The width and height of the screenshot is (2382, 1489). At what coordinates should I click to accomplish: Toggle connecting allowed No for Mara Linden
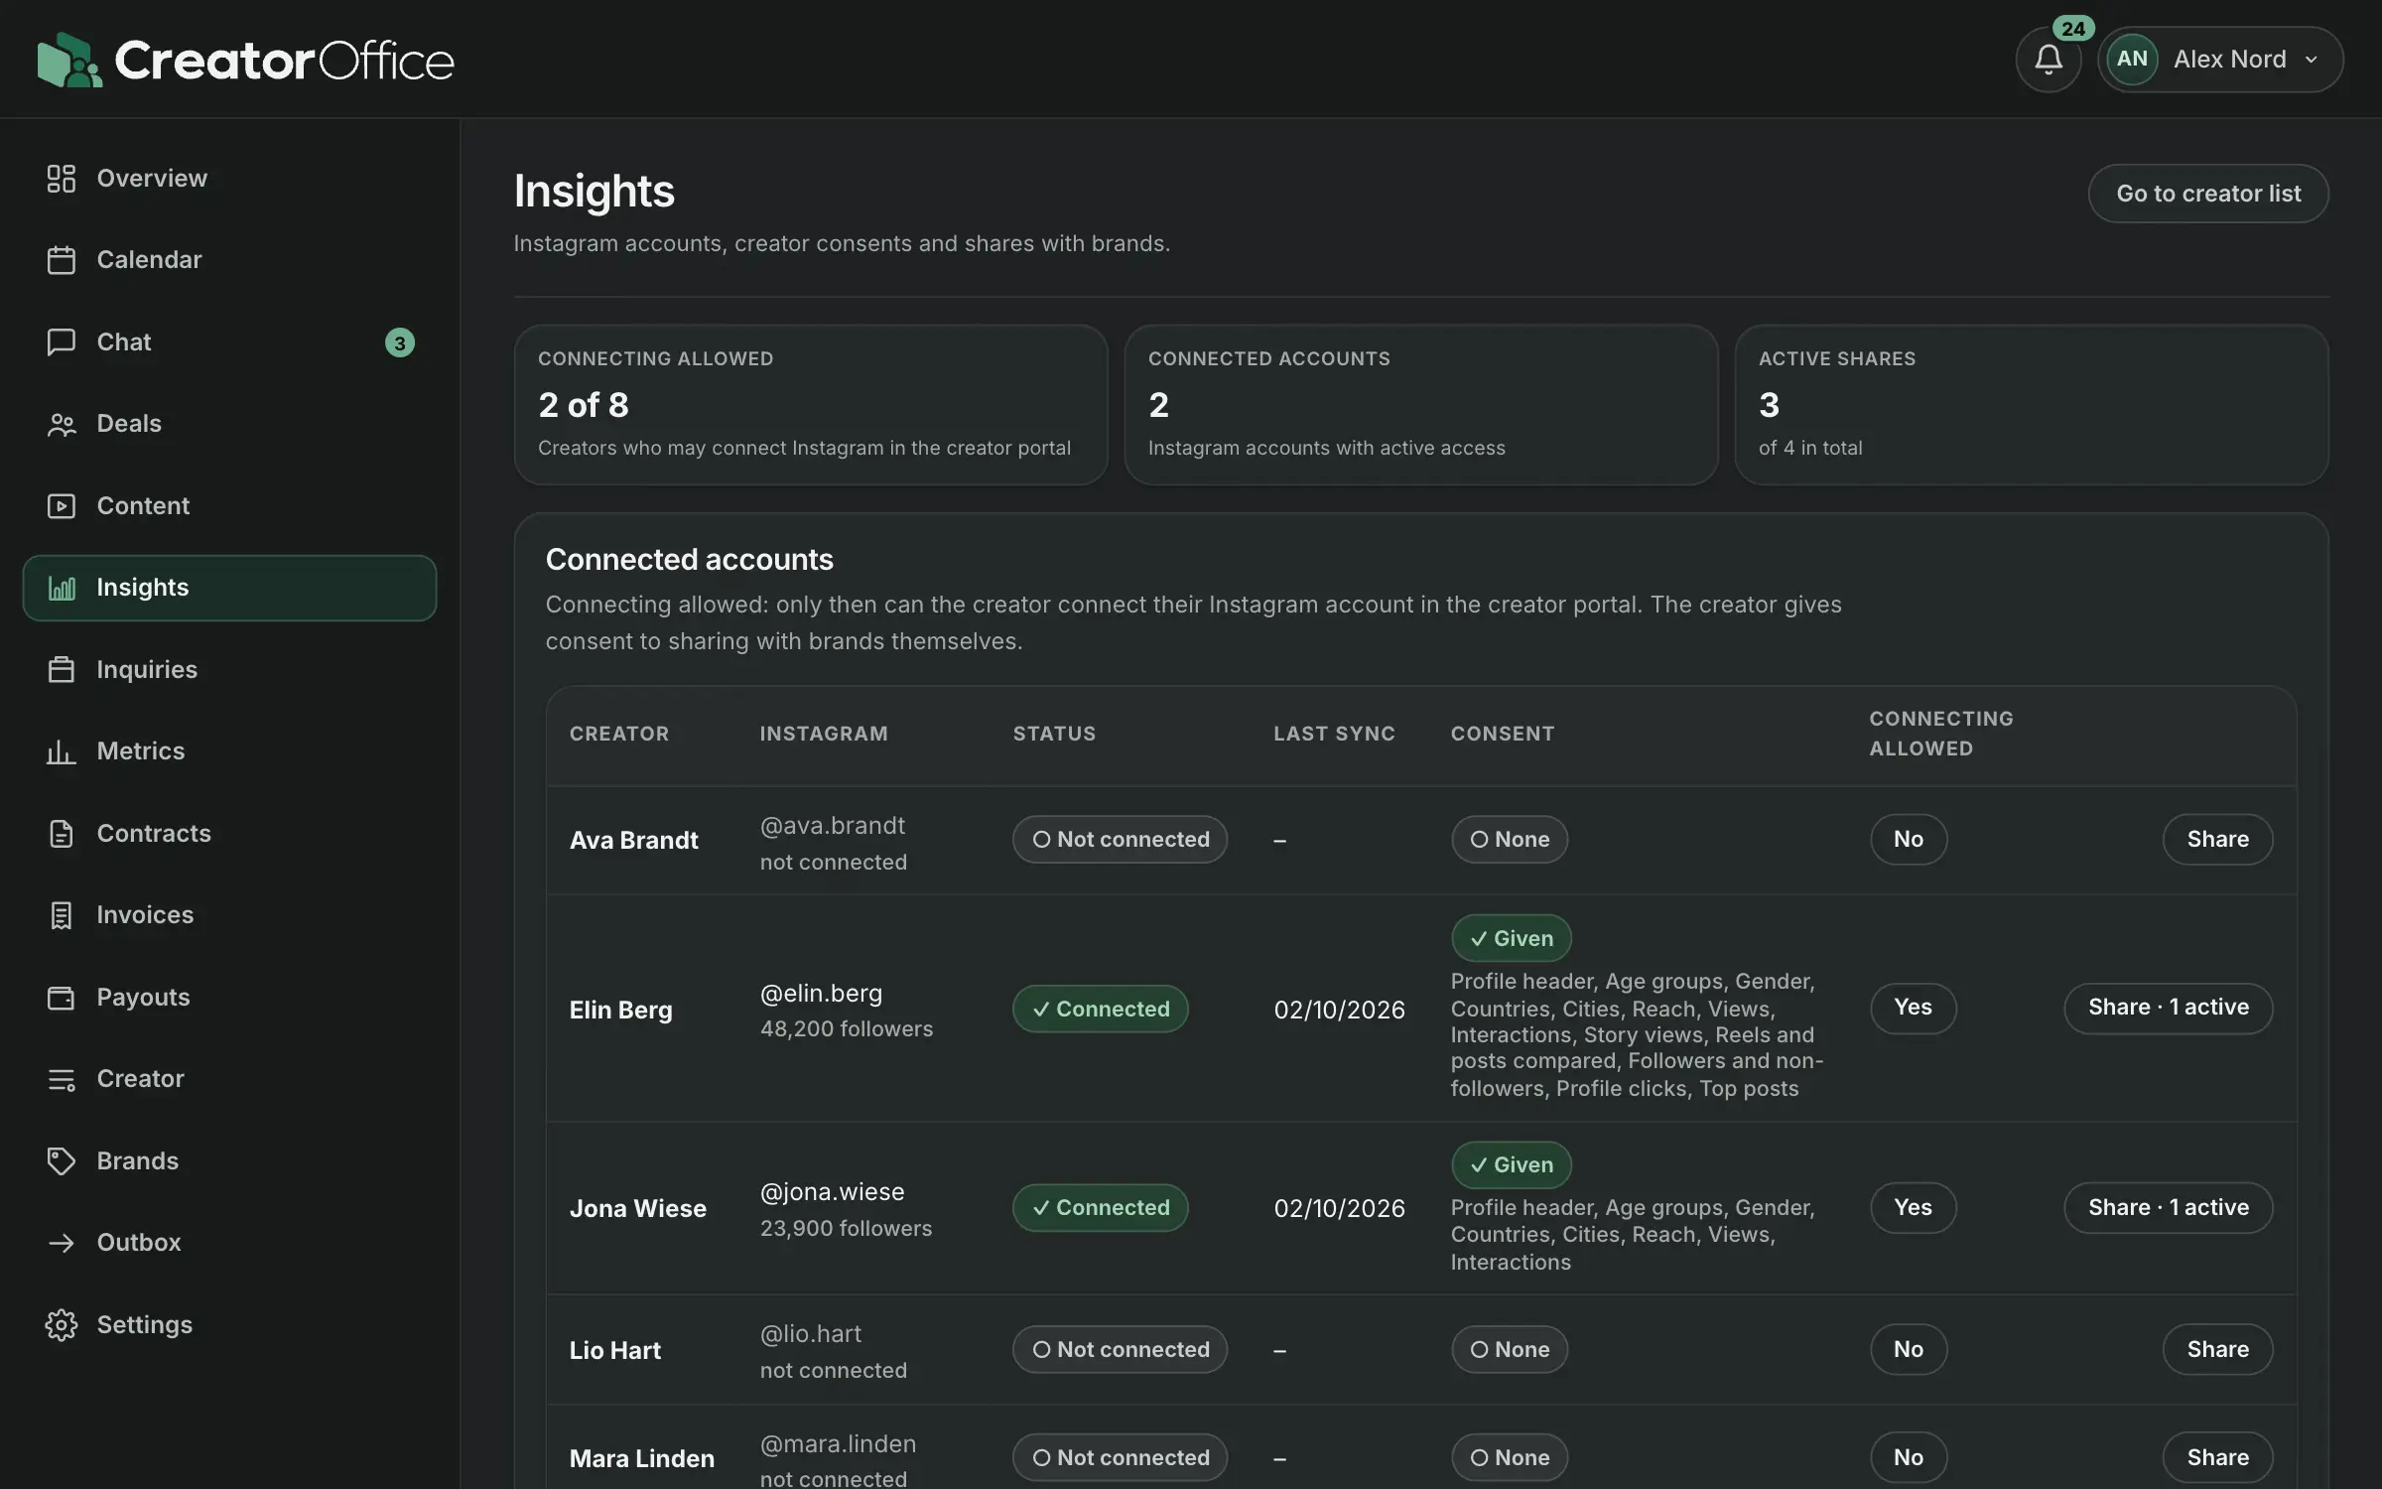click(1909, 1458)
